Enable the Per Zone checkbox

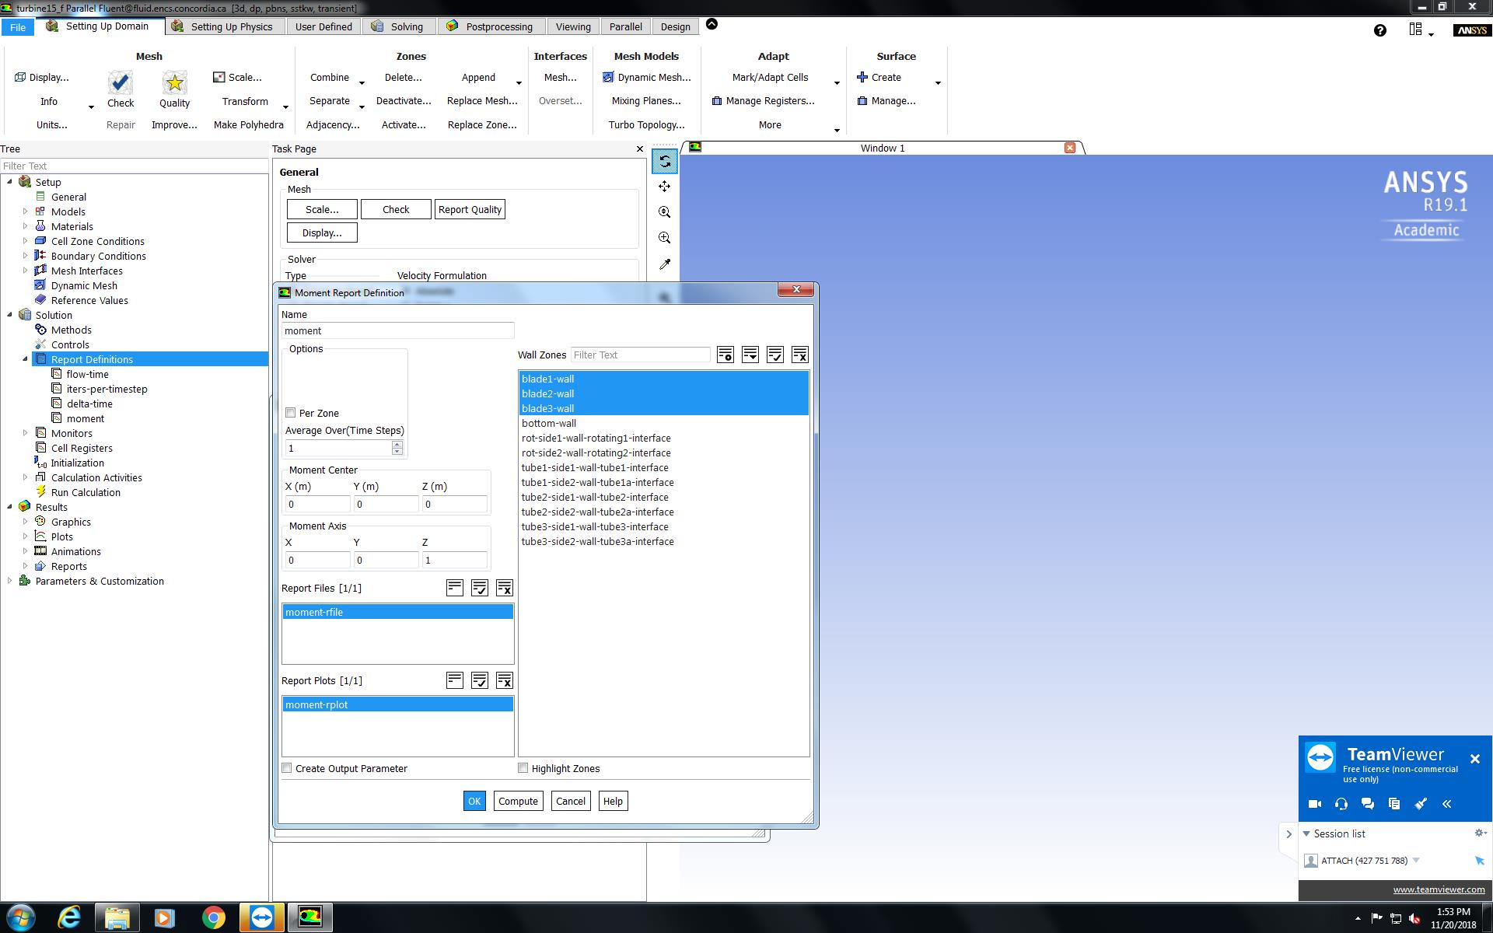pyautogui.click(x=291, y=413)
